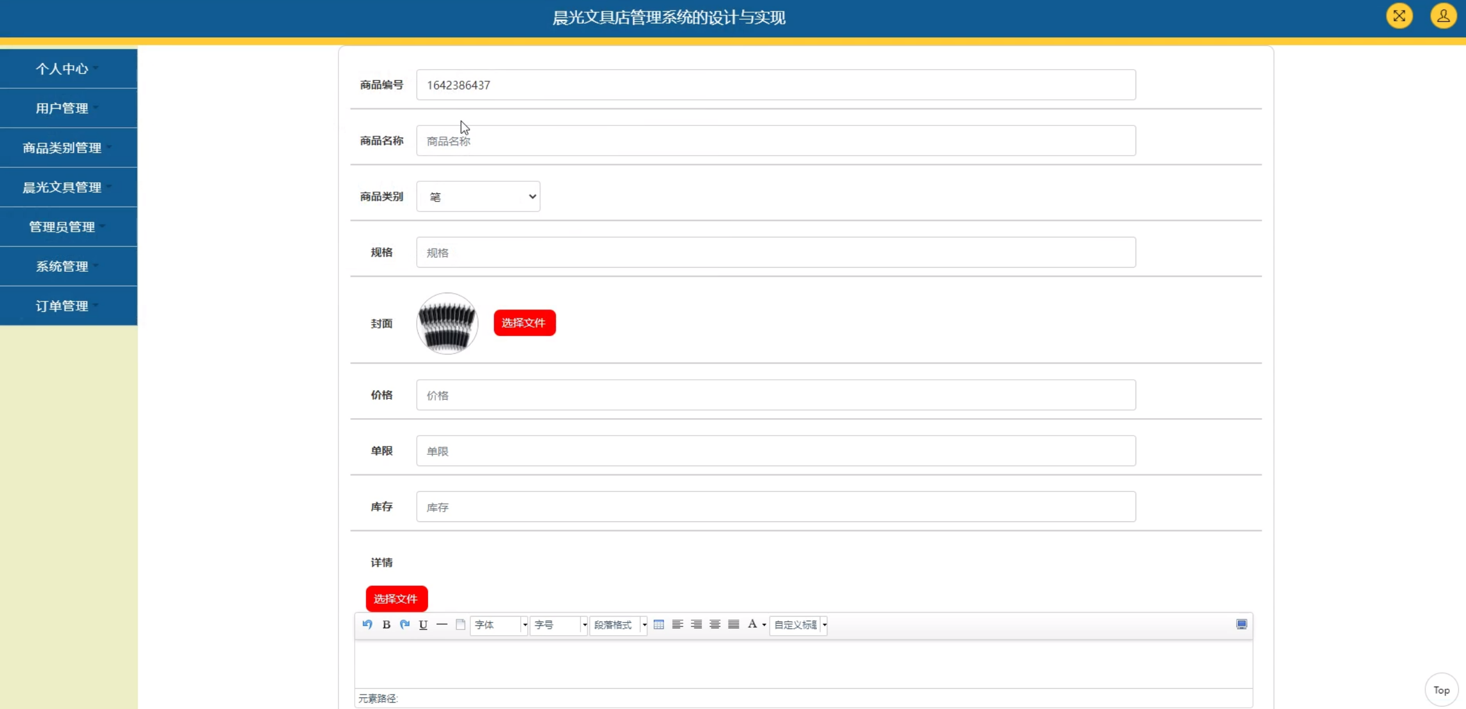Click the yellow fullscreen icon in the header
The height and width of the screenshot is (709, 1466).
click(1399, 16)
